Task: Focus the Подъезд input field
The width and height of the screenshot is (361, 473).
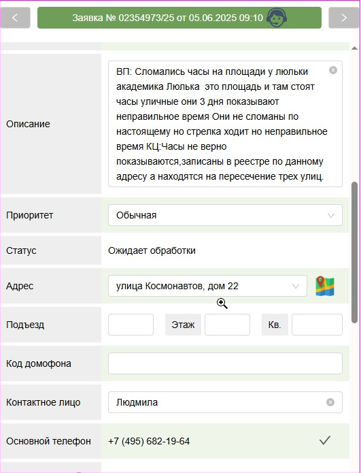Action: tap(131, 325)
